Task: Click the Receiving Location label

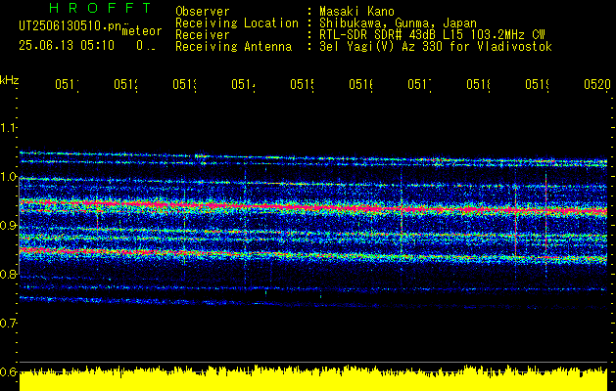Action: [237, 23]
